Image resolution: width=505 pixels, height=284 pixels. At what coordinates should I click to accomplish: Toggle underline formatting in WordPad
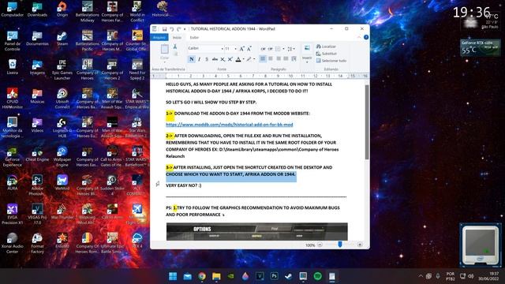tap(207, 59)
